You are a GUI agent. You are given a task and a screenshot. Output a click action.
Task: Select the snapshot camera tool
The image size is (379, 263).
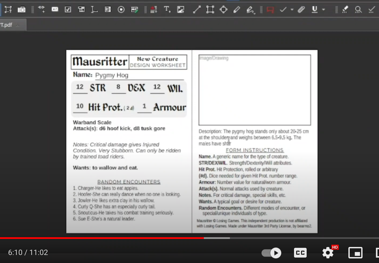[22, 9]
